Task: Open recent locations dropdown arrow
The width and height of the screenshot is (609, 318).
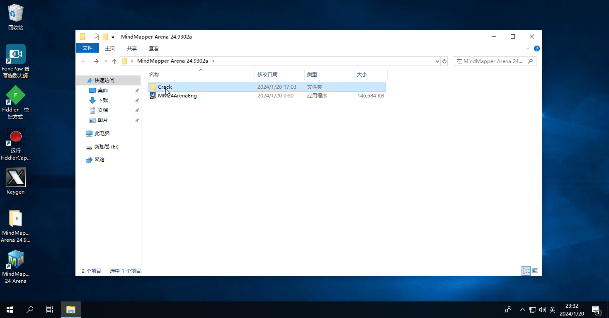Action: click(106, 61)
